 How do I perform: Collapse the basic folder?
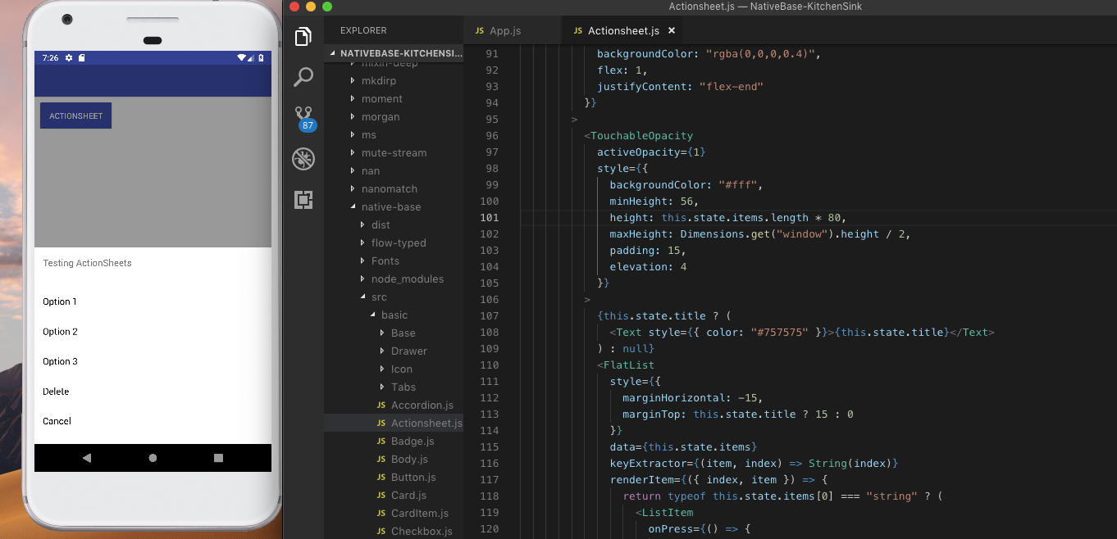394,315
